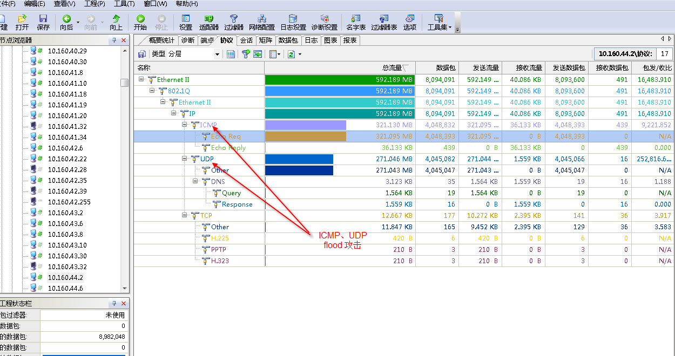Screen dimensions: 675x356
Task: Toggle the protocol filter in the panel toolbar
Action: click(x=246, y=54)
